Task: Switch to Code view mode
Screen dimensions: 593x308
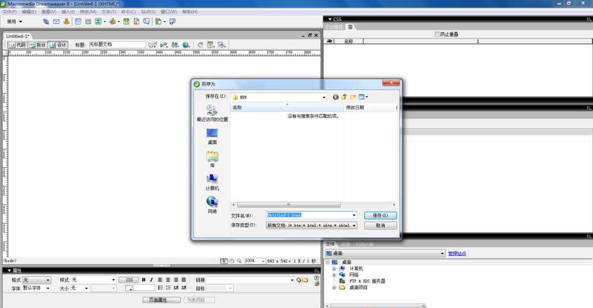Action: [17, 45]
